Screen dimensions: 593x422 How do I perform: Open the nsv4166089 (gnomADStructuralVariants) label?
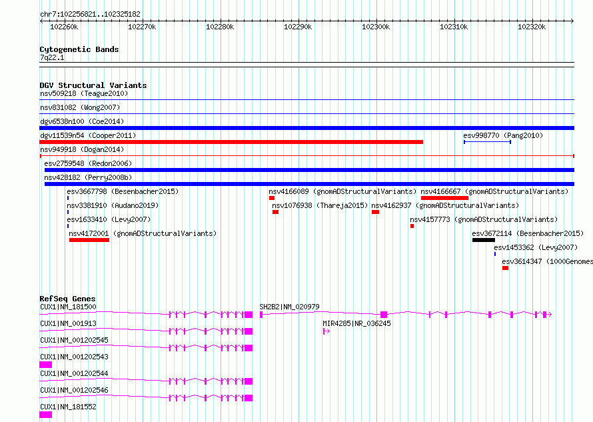pyautogui.click(x=342, y=191)
